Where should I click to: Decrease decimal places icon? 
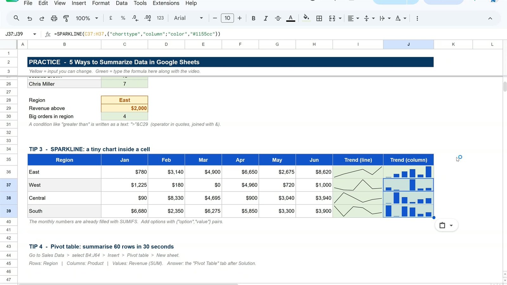pos(135,18)
